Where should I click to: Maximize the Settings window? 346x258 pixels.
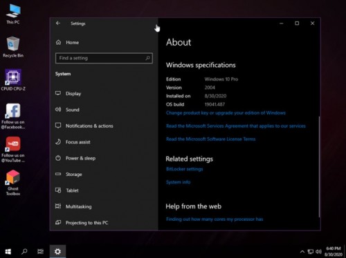297,23
